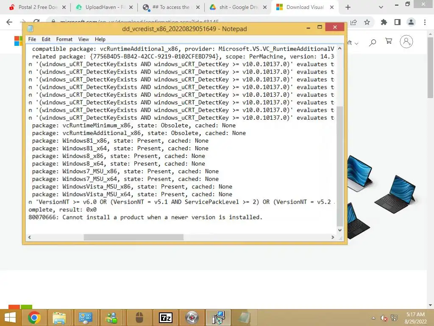The image size is (434, 326).
Task: Click the Microsoft logo on page
Action: 18,41
